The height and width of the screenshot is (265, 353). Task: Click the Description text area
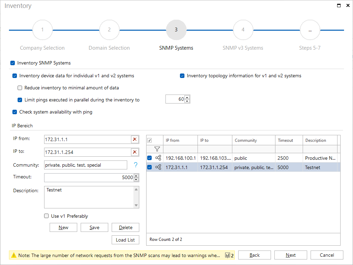coord(89,197)
